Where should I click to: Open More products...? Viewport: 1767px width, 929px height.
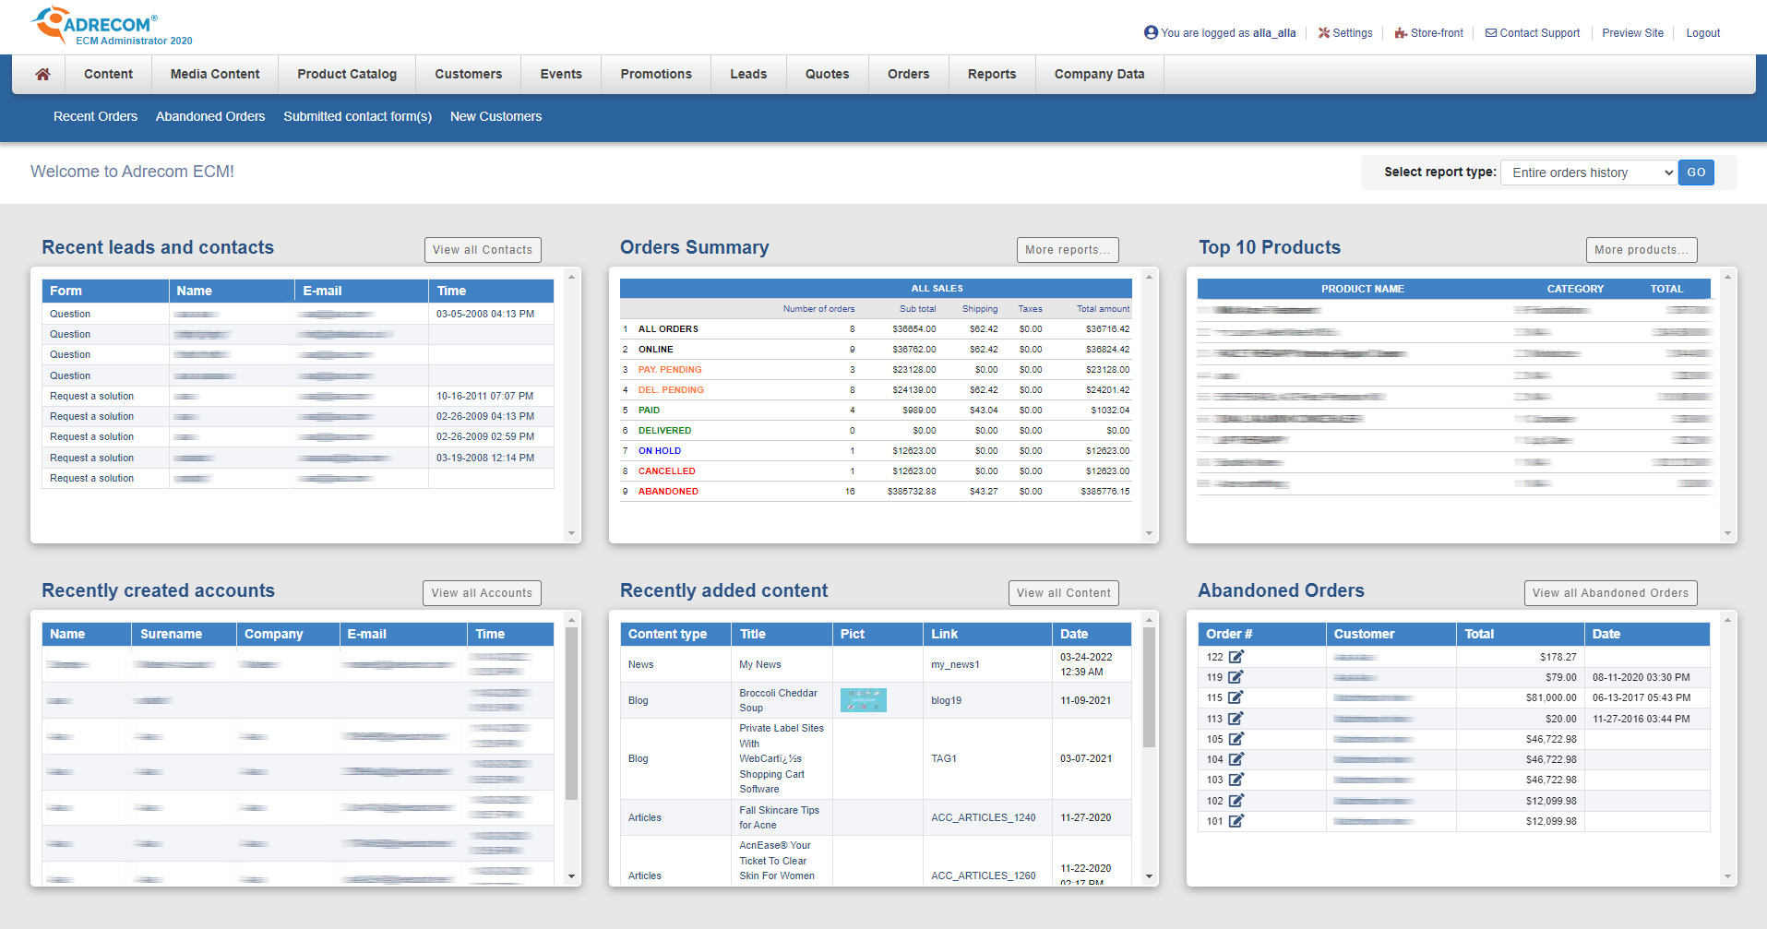tap(1641, 249)
